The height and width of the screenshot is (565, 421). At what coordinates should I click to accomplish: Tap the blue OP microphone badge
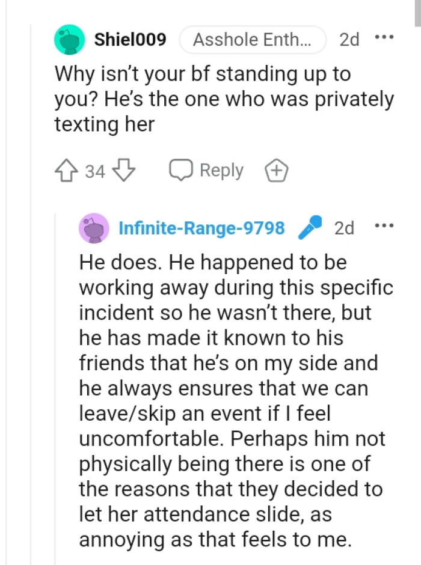[309, 228]
